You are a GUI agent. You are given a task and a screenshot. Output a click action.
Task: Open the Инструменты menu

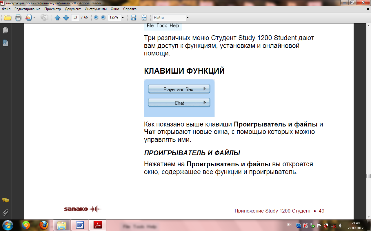coord(96,9)
